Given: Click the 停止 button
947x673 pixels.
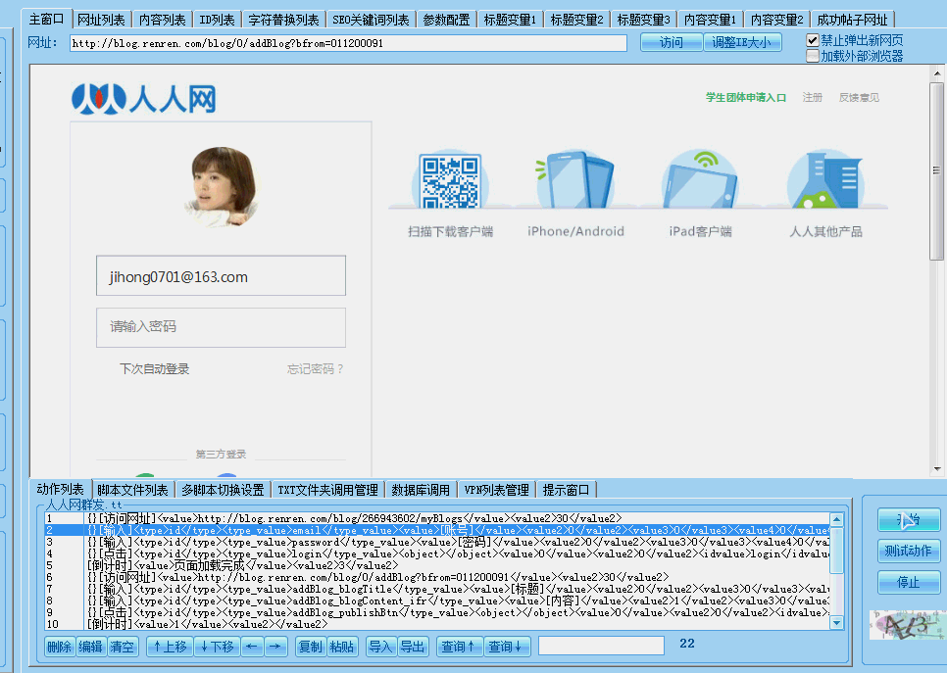Looking at the screenshot, I should (909, 582).
